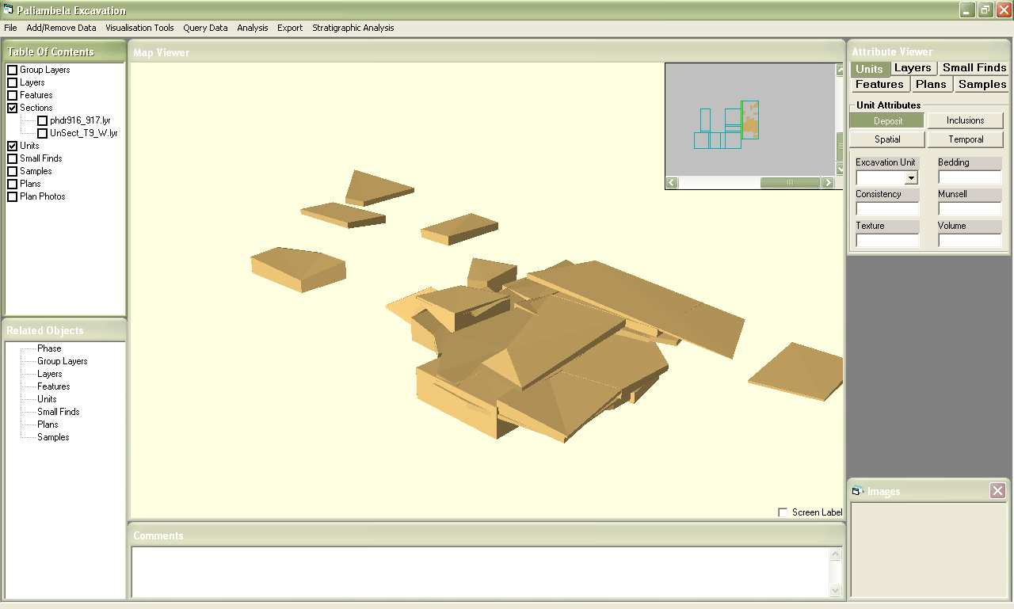This screenshot has width=1014, height=609.
Task: Select Samples in Related Objects
Action: (x=53, y=437)
